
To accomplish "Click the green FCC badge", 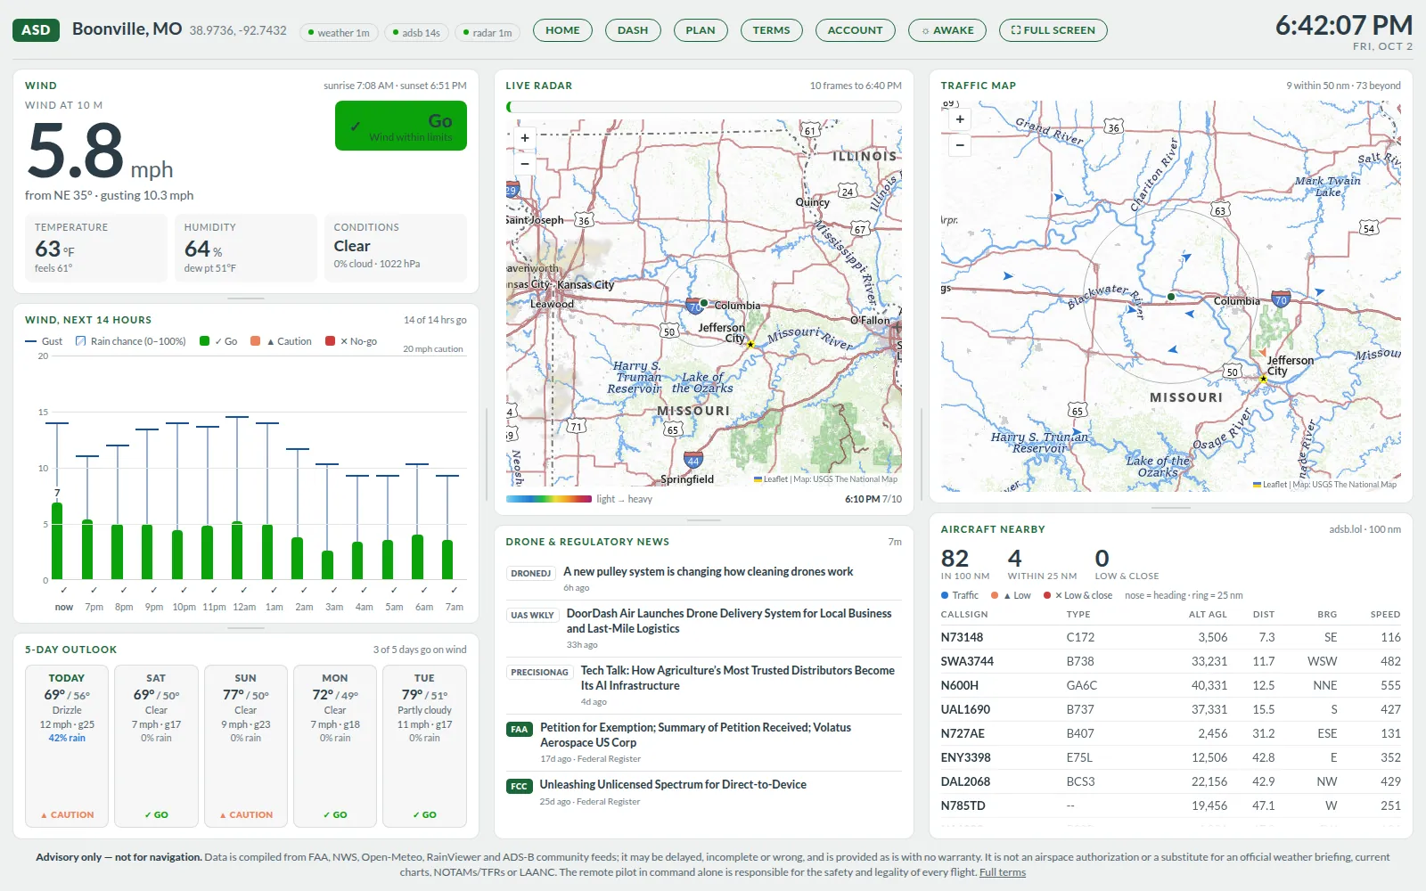I will (x=520, y=786).
